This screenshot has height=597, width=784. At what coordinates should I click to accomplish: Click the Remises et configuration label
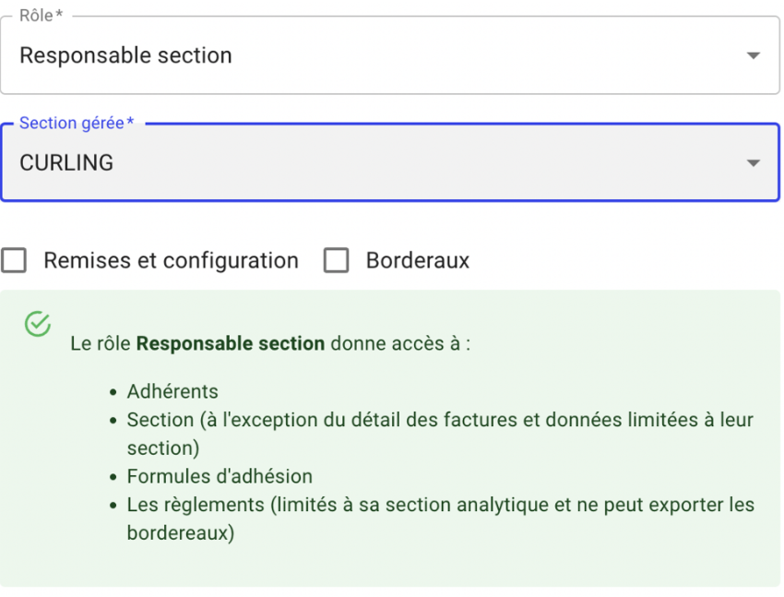pyautogui.click(x=171, y=260)
